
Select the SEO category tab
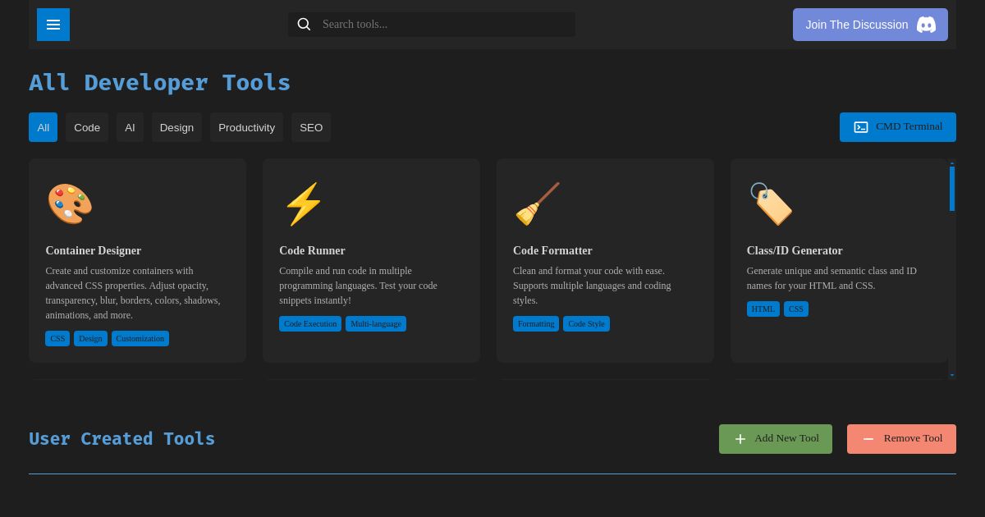click(x=311, y=127)
